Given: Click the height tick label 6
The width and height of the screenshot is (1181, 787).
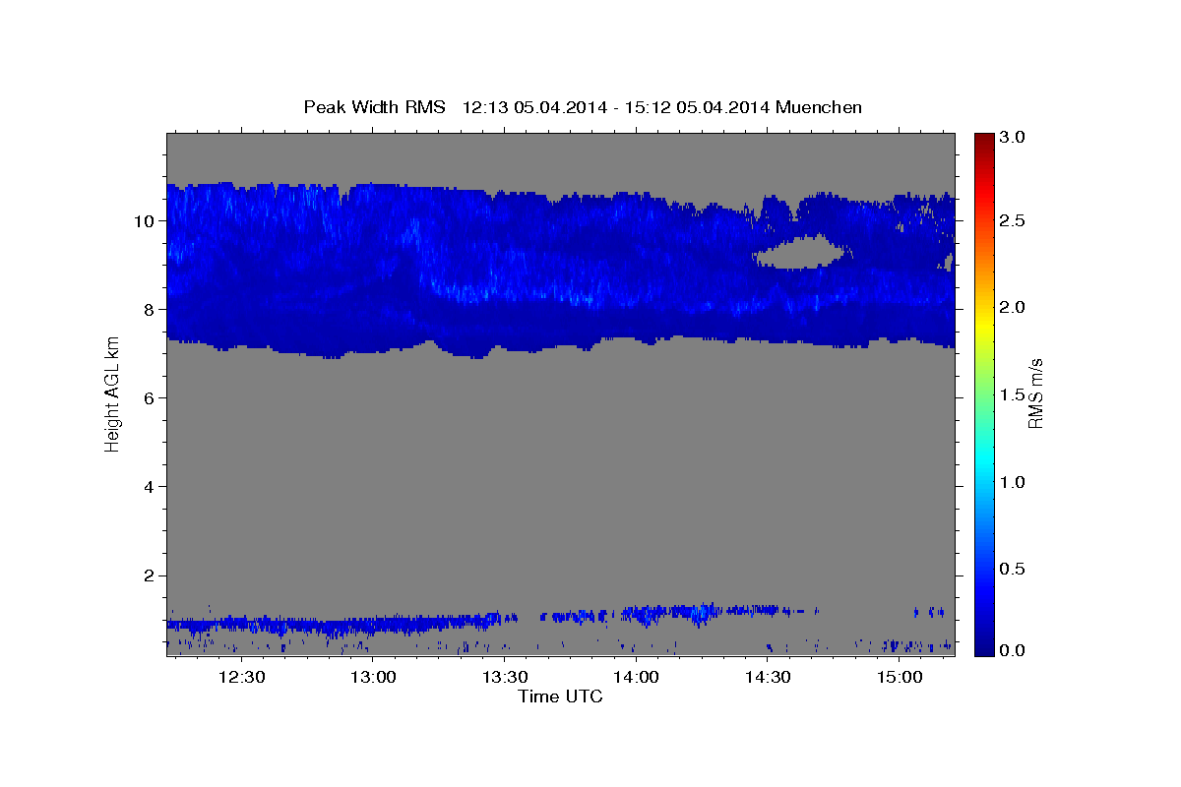Looking at the screenshot, I should [x=150, y=398].
